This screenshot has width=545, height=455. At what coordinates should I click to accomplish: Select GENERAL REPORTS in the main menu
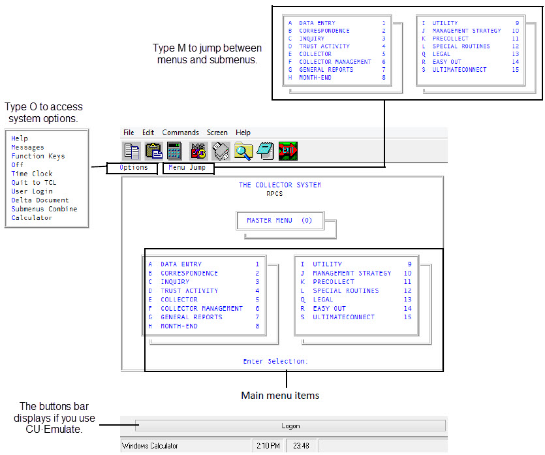pos(191,317)
